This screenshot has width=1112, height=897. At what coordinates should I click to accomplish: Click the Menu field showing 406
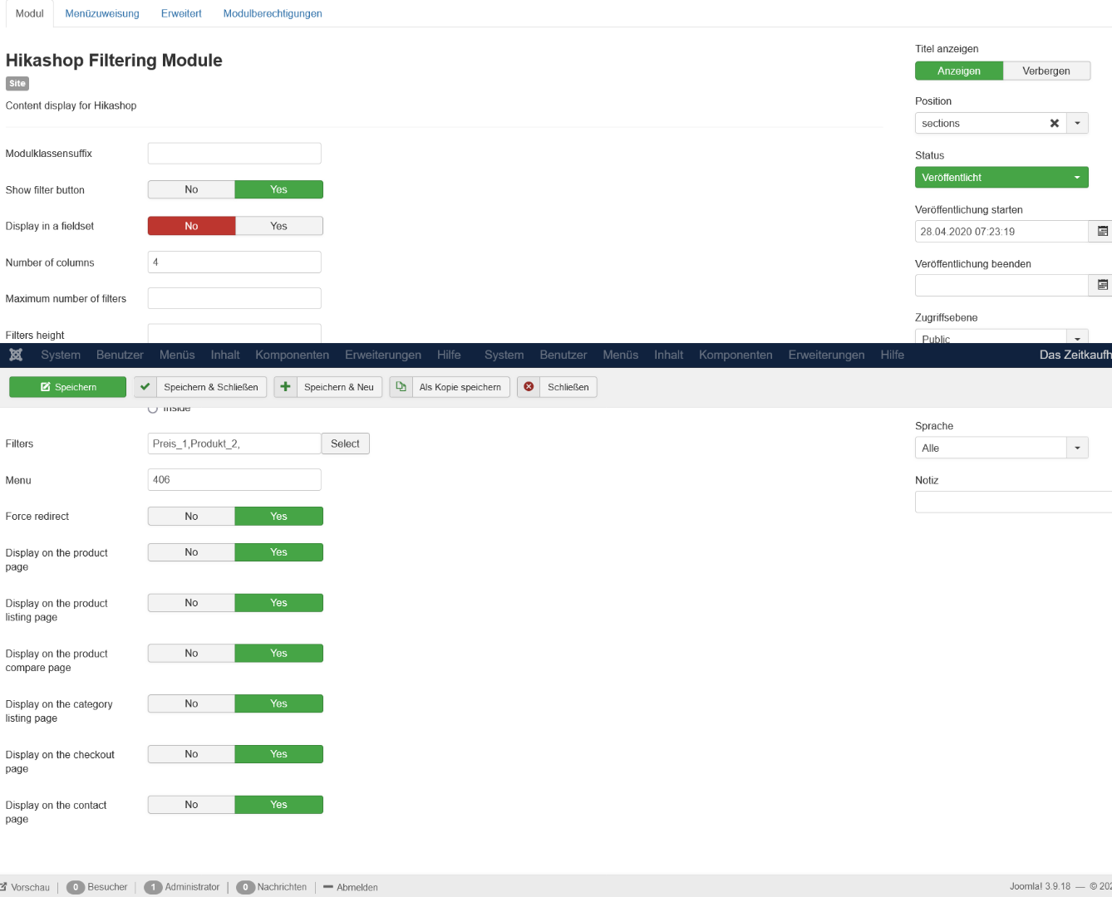234,480
